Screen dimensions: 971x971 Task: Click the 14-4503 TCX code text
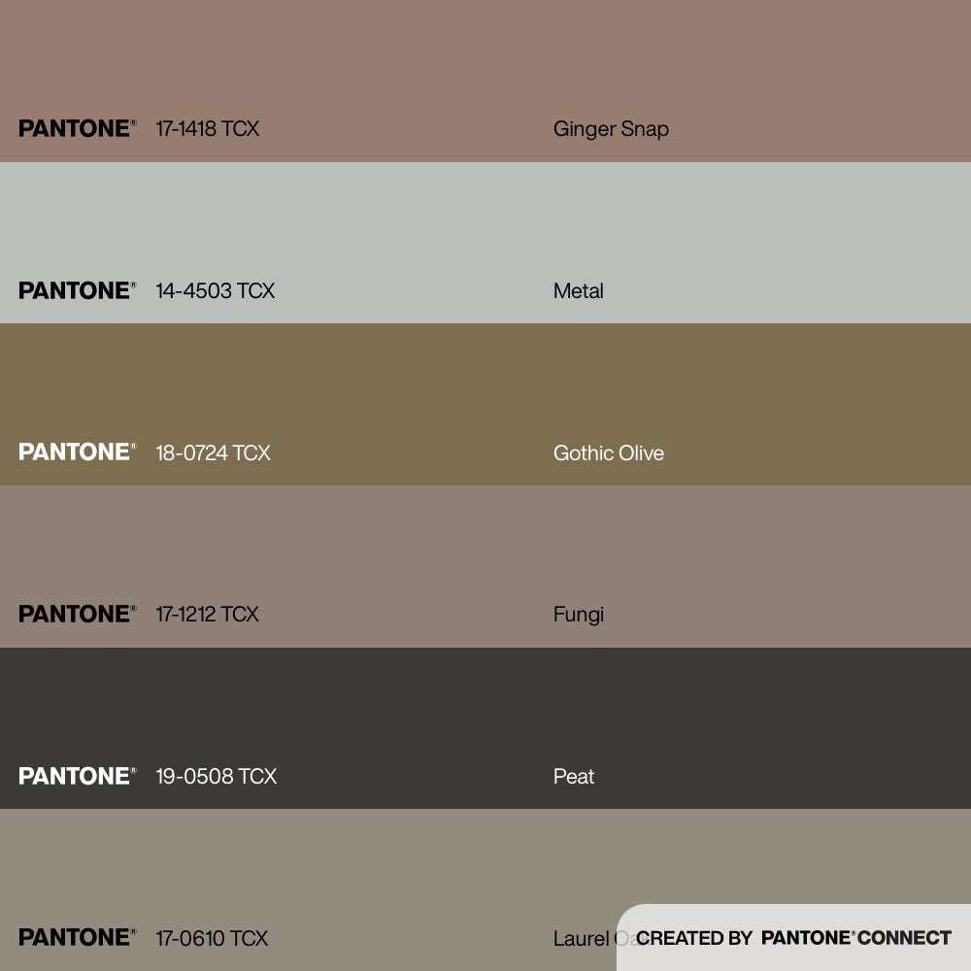point(215,290)
